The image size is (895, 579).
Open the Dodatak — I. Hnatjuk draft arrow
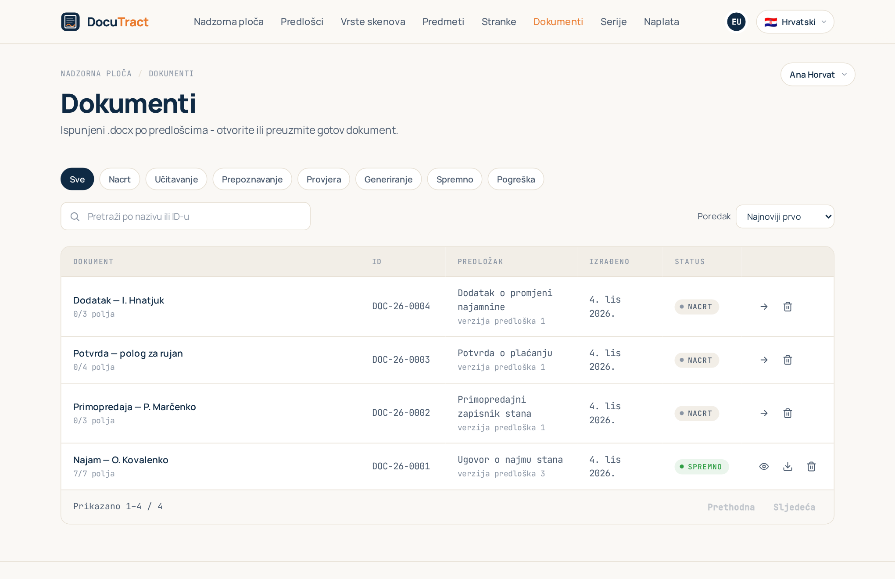coord(764,307)
